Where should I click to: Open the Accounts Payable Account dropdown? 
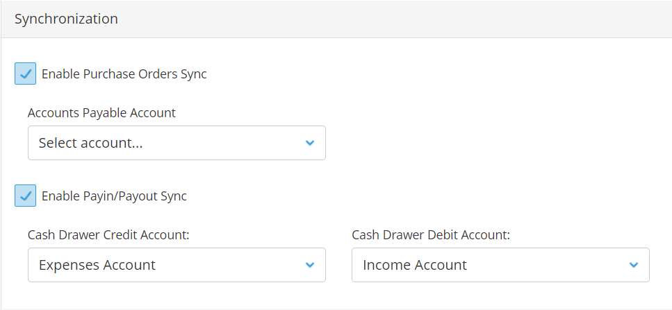[x=177, y=143]
